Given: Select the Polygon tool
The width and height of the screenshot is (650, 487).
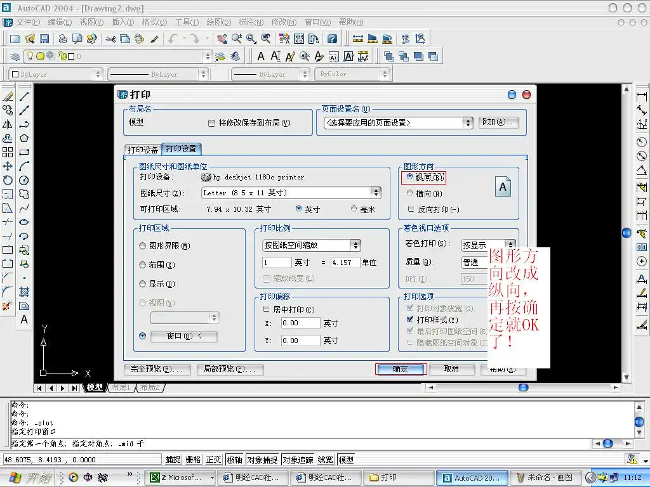Looking at the screenshot, I should [x=24, y=138].
